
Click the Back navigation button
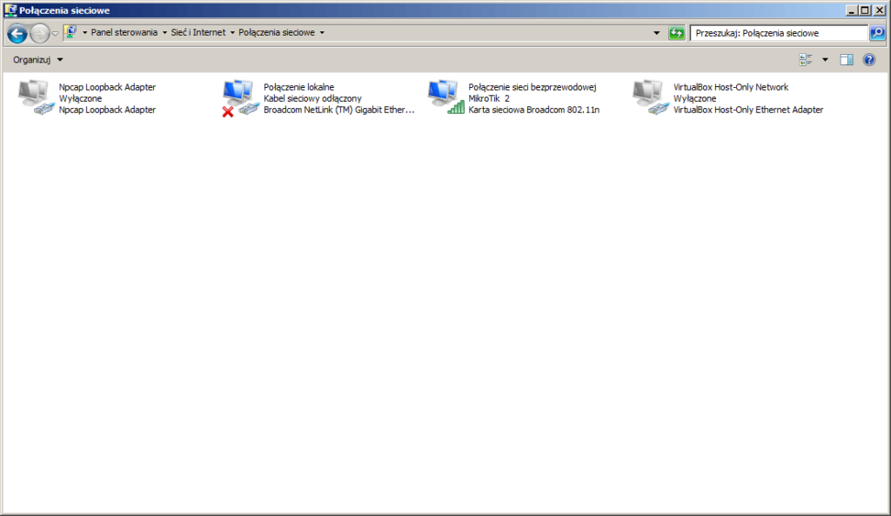tap(17, 32)
